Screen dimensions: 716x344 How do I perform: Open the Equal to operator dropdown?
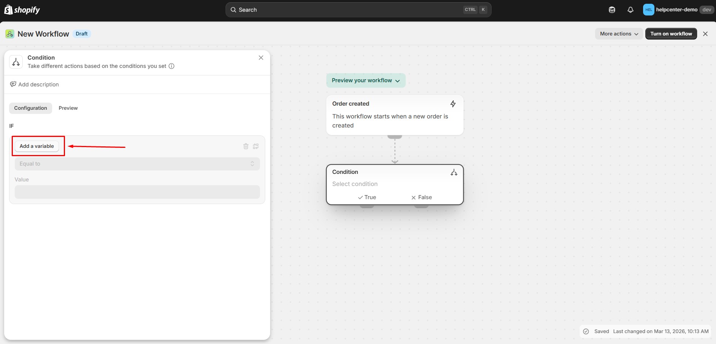tap(137, 164)
